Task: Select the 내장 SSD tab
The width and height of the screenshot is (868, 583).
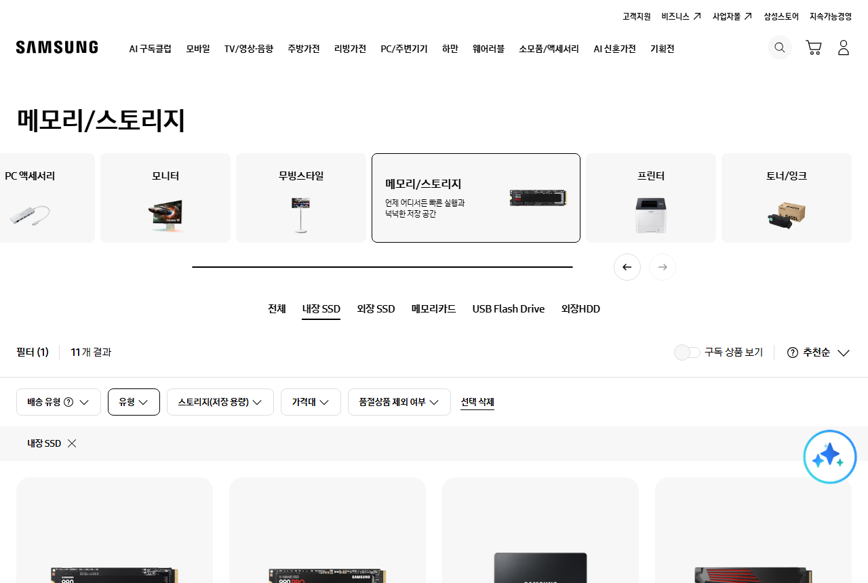Action: tap(321, 309)
